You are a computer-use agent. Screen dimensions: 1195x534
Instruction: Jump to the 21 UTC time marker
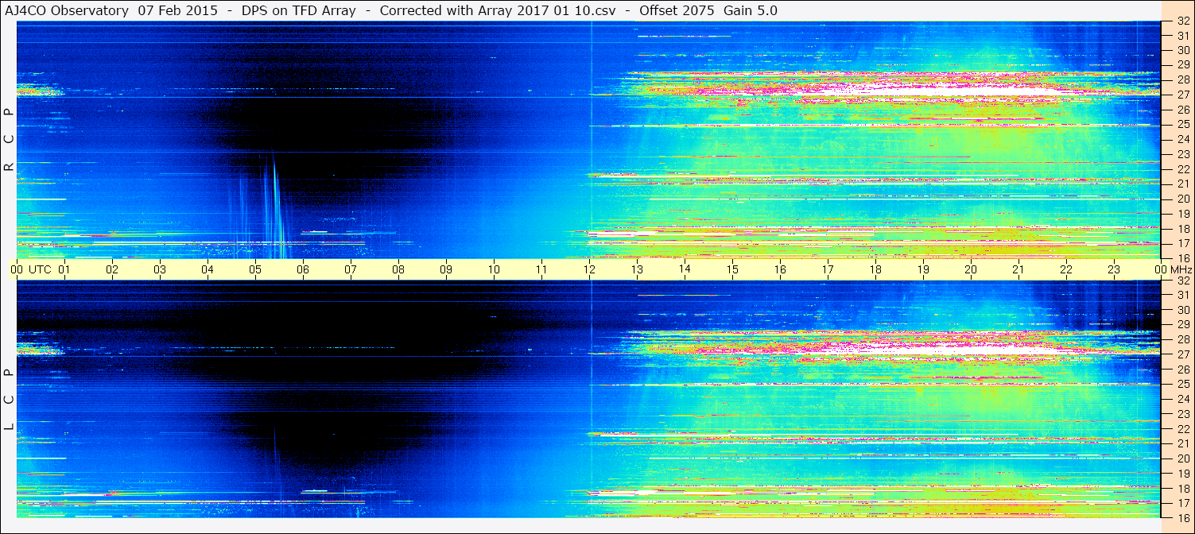pos(1018,269)
